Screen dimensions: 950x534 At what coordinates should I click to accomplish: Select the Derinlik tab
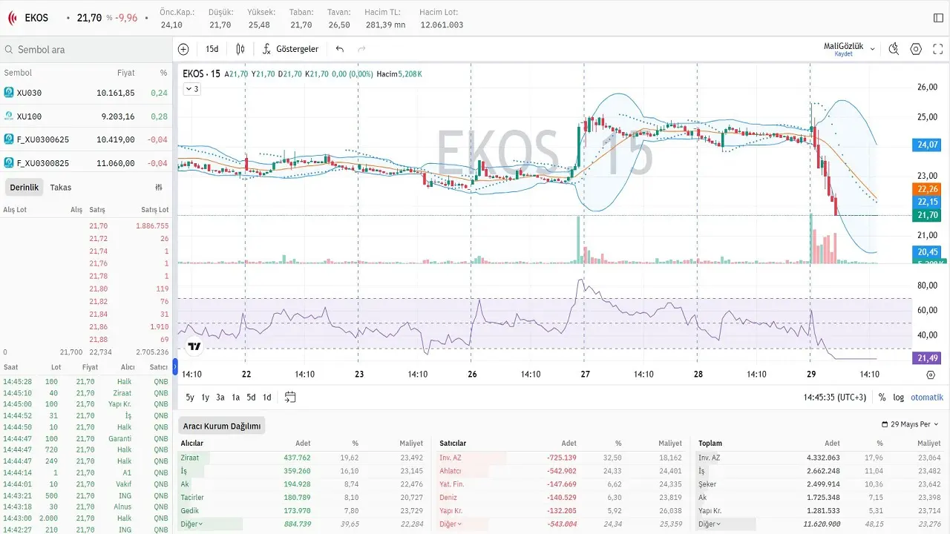click(x=24, y=188)
